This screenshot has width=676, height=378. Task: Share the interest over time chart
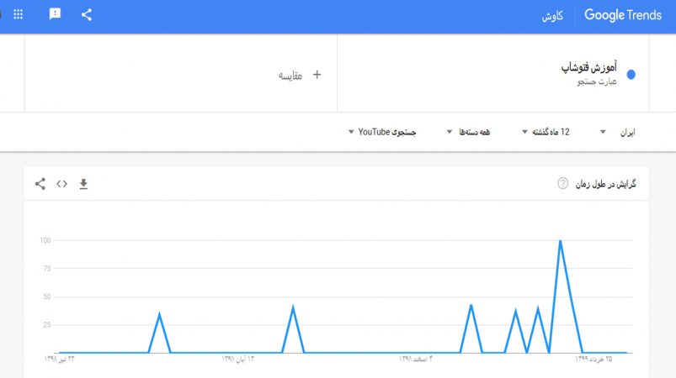[40, 184]
